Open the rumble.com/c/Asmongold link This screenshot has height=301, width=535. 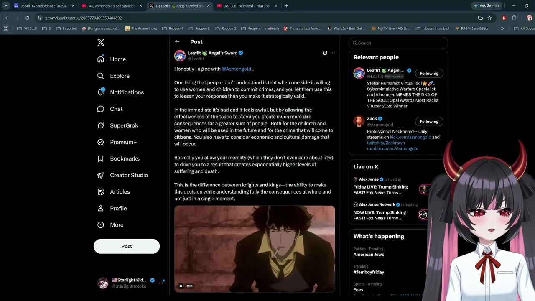[x=392, y=148]
